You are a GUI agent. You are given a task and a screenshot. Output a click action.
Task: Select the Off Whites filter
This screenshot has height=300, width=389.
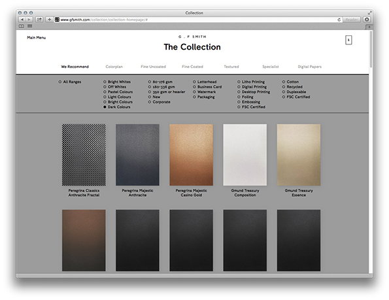[114, 87]
